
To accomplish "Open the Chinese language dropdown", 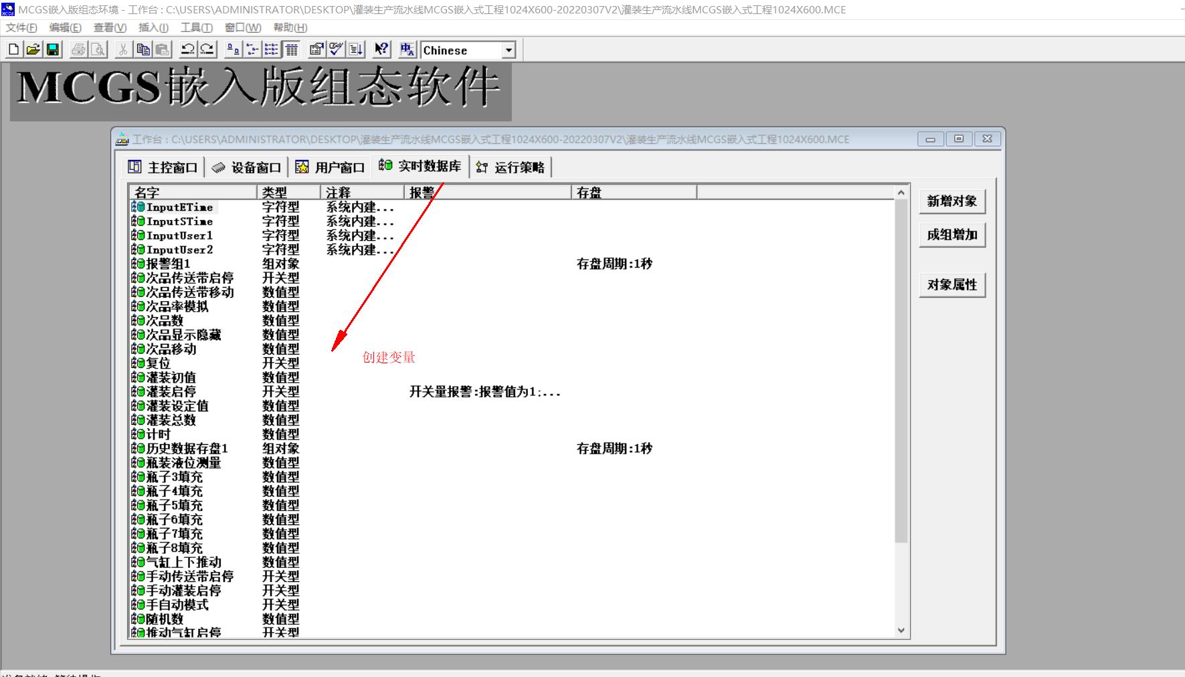I will tap(507, 50).
